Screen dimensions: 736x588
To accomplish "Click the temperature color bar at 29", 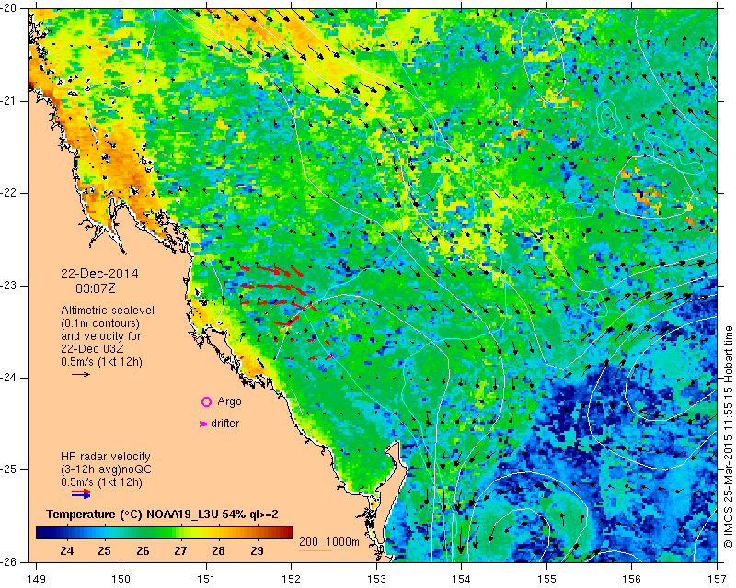I will 257,533.
